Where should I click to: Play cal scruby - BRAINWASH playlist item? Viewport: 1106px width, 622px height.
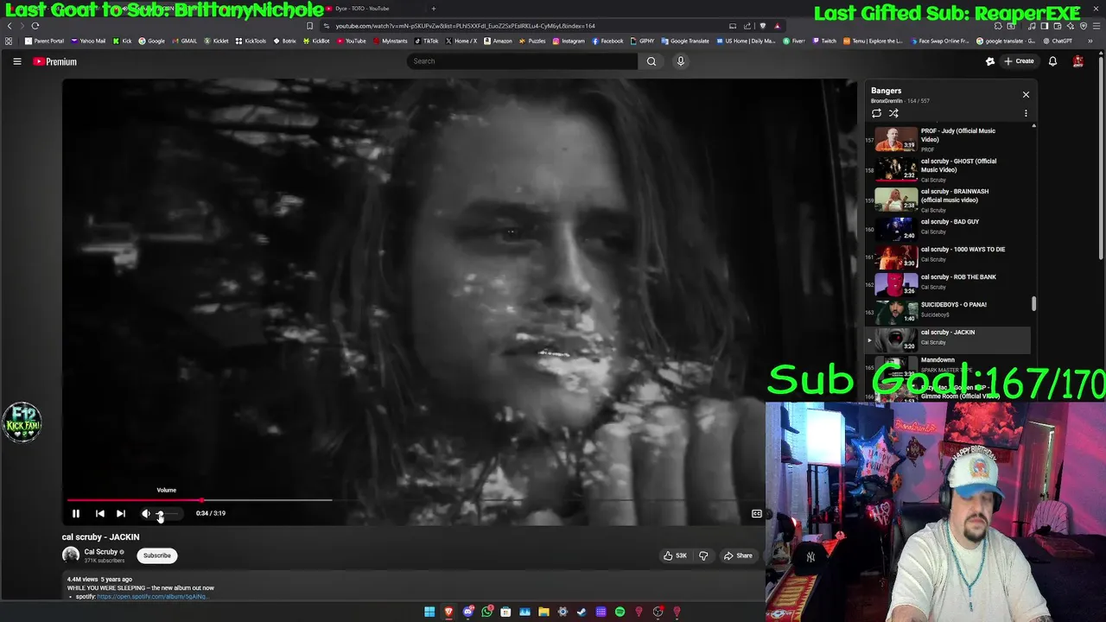click(x=948, y=200)
